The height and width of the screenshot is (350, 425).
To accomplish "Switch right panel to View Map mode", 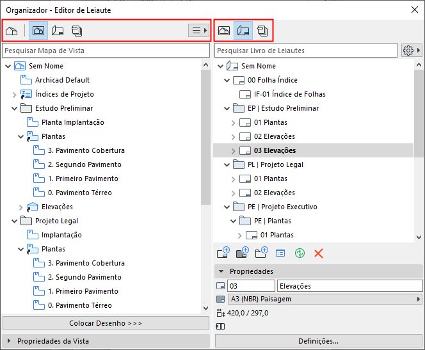I will pos(224,30).
